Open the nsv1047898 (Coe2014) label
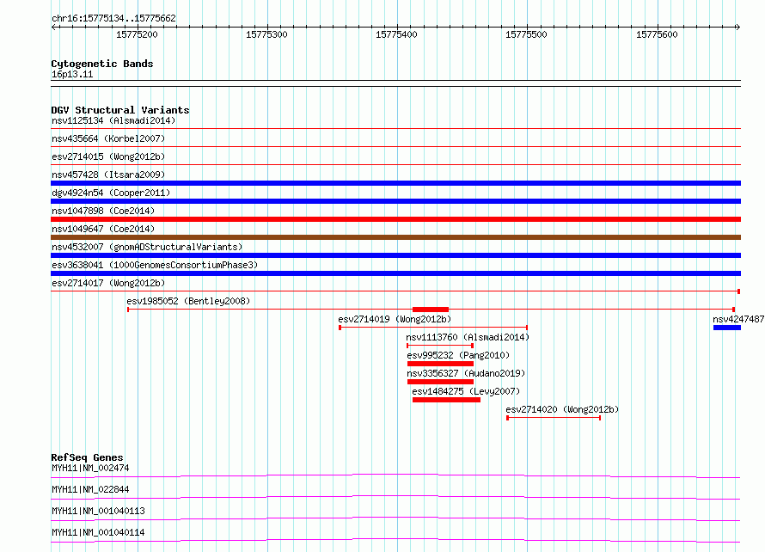 [103, 211]
